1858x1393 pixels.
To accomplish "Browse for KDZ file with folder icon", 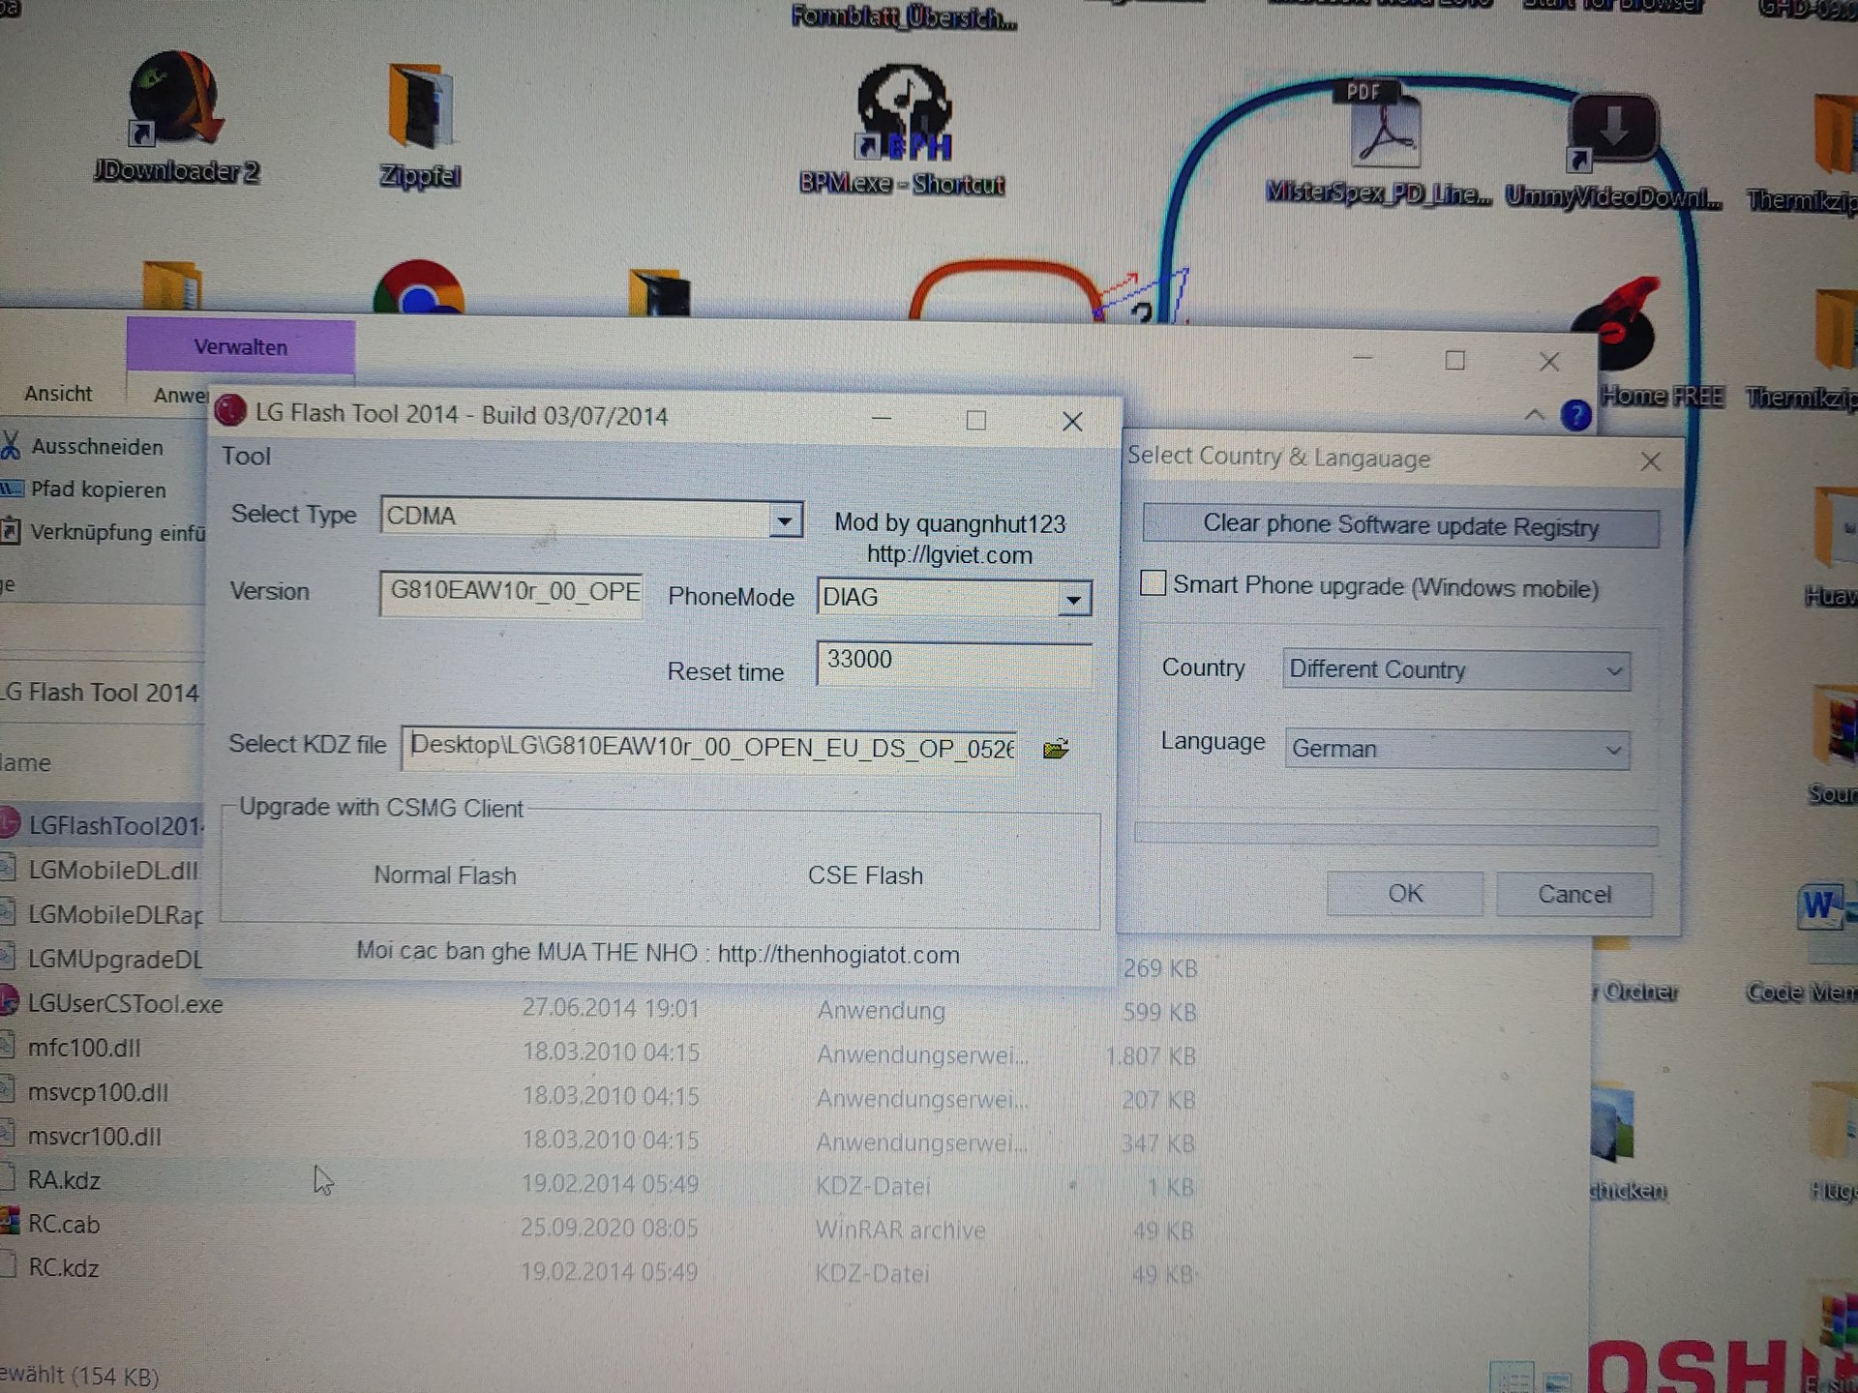I will (1056, 749).
